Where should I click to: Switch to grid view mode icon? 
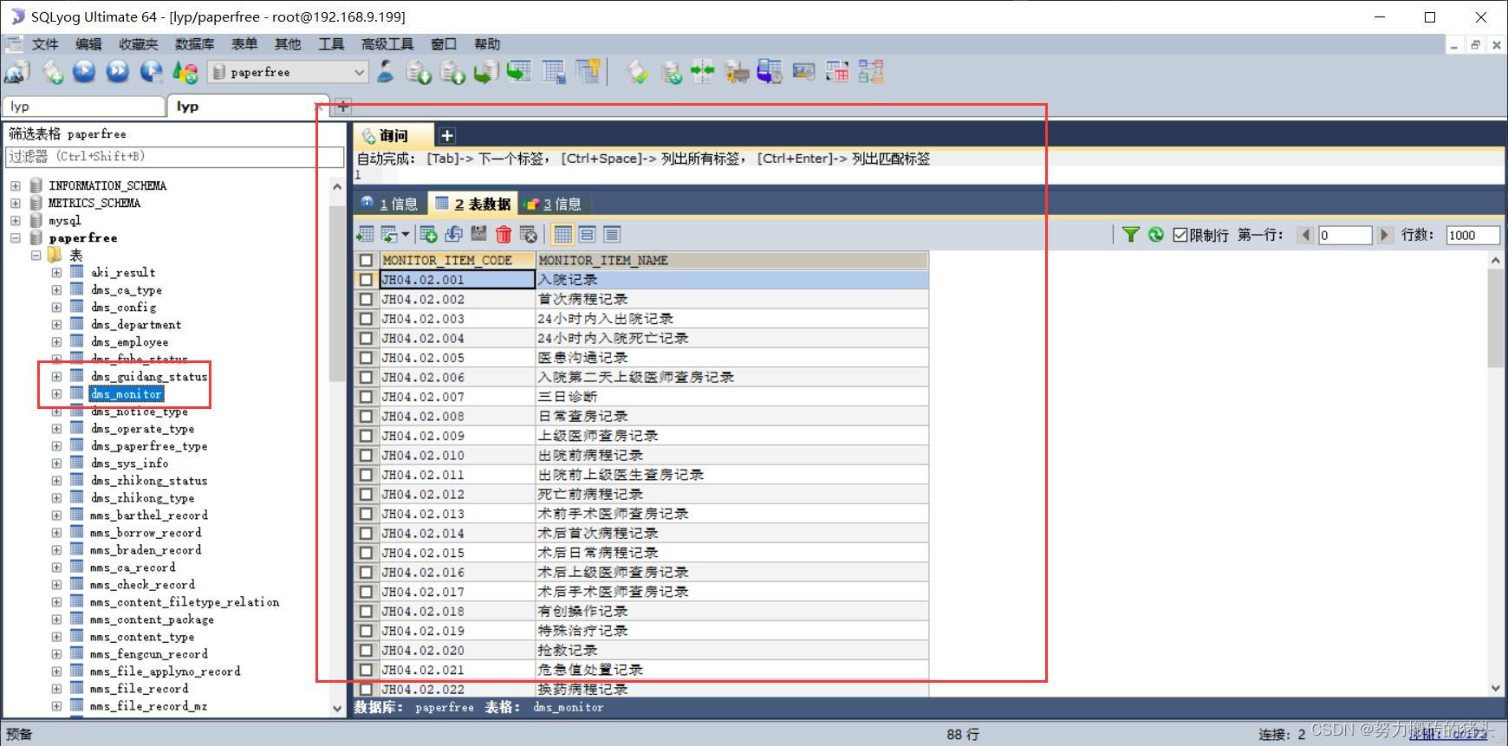coord(563,234)
